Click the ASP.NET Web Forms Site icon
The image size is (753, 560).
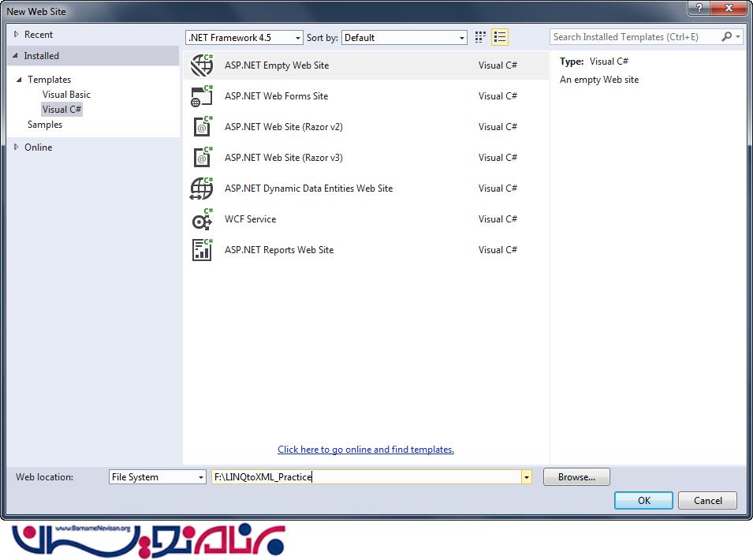click(202, 96)
